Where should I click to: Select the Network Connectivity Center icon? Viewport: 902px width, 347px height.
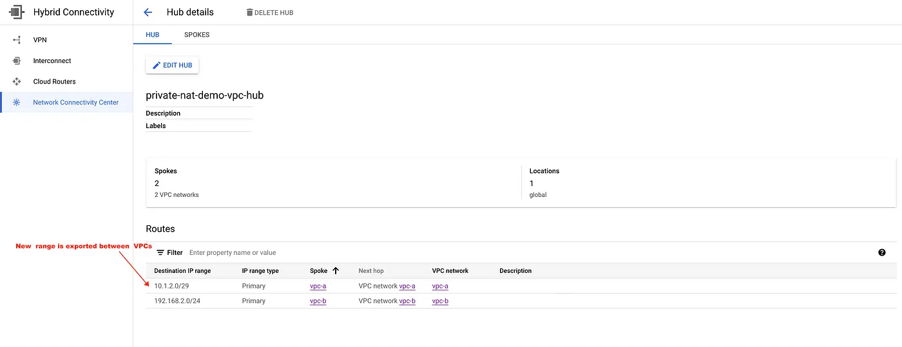17,102
